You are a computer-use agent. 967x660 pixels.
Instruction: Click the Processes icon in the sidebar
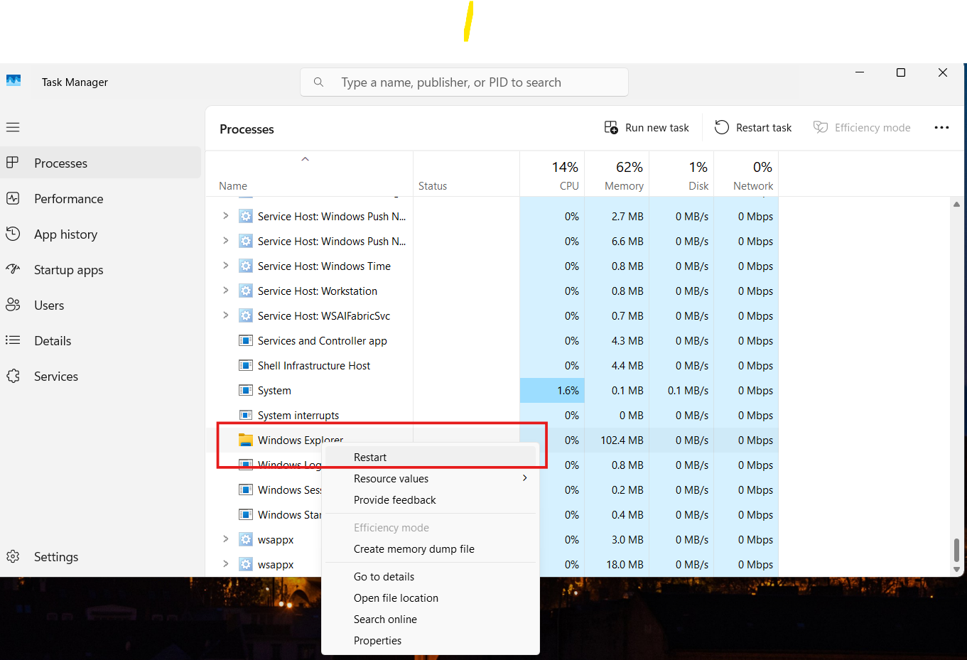[x=13, y=163]
